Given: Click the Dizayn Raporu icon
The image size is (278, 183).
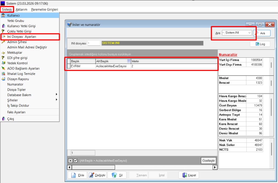Looking at the screenshot, I should coord(3,79).
